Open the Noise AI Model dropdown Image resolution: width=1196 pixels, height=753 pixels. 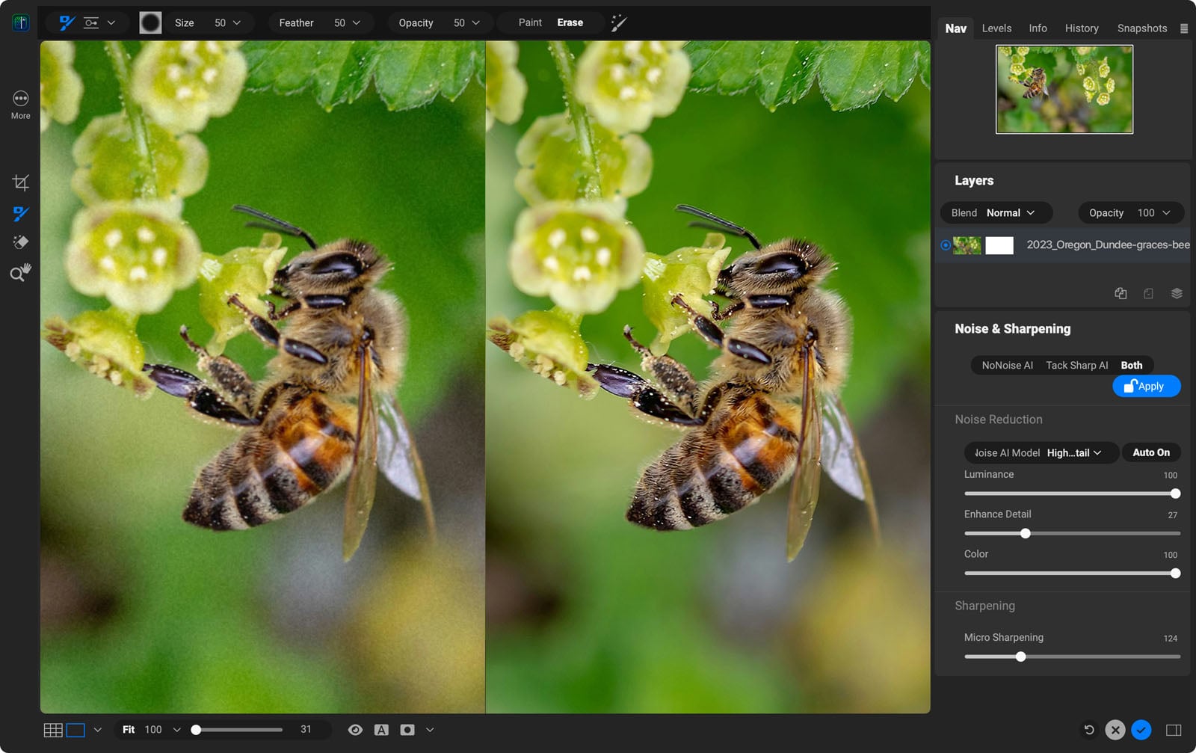(1041, 452)
